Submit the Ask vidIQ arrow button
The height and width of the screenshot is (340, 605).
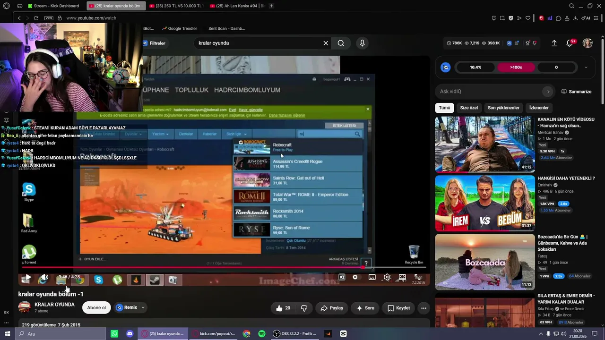548,92
